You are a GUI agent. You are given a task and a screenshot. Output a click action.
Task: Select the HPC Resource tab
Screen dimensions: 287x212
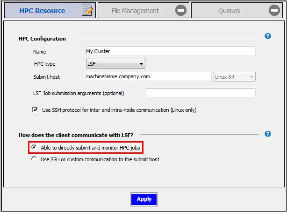coord(42,11)
